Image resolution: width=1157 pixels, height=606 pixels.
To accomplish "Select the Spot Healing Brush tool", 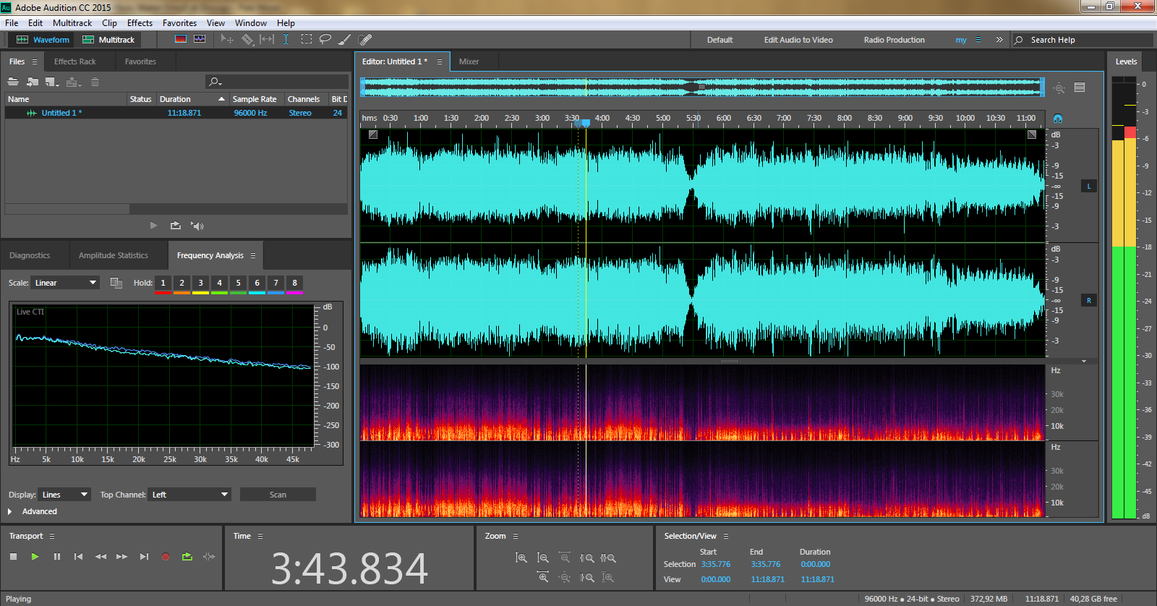I will (x=365, y=40).
